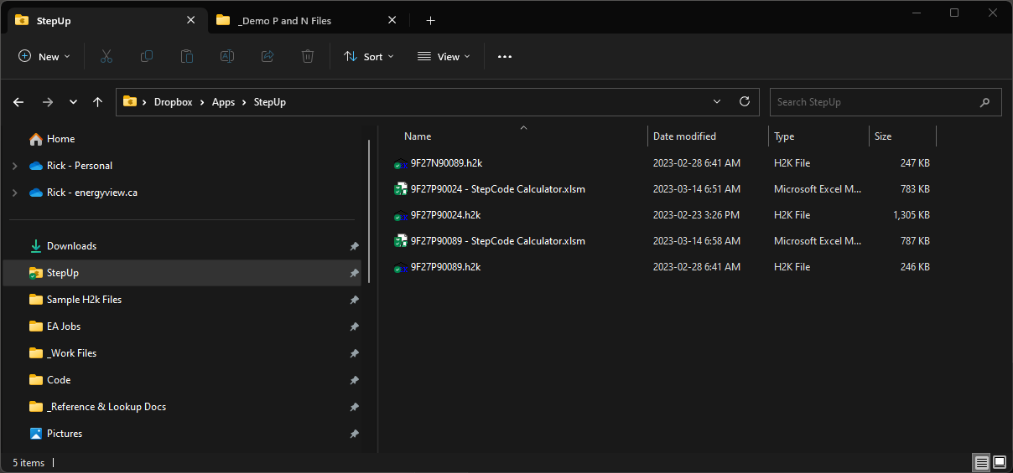1013x473 pixels.
Task: Click the Paste clipboard icon
Action: (x=187, y=56)
